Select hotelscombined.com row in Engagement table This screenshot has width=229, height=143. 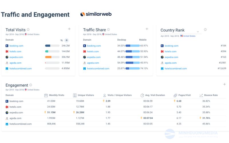tap(116, 124)
